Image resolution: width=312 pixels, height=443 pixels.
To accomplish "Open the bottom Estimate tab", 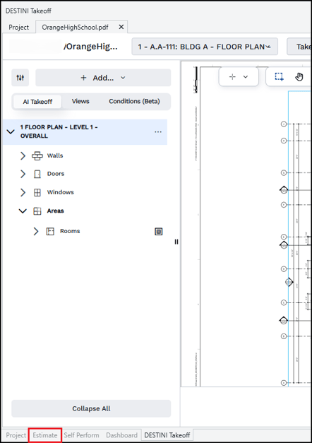I will click(45, 435).
